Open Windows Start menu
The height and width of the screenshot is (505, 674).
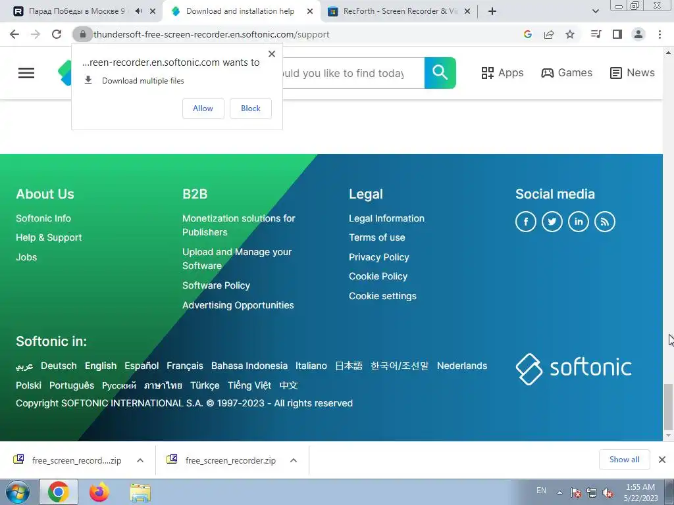(18, 492)
